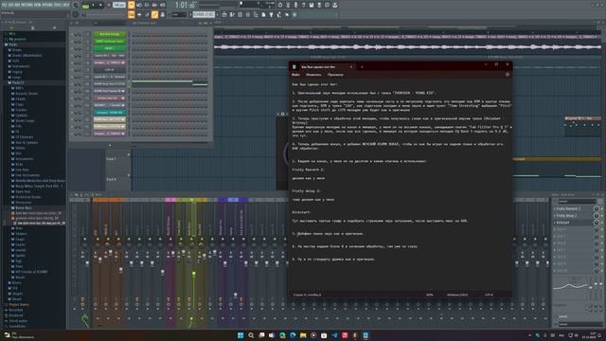
Task: Click the 1:01 song time display
Action: 186,5
